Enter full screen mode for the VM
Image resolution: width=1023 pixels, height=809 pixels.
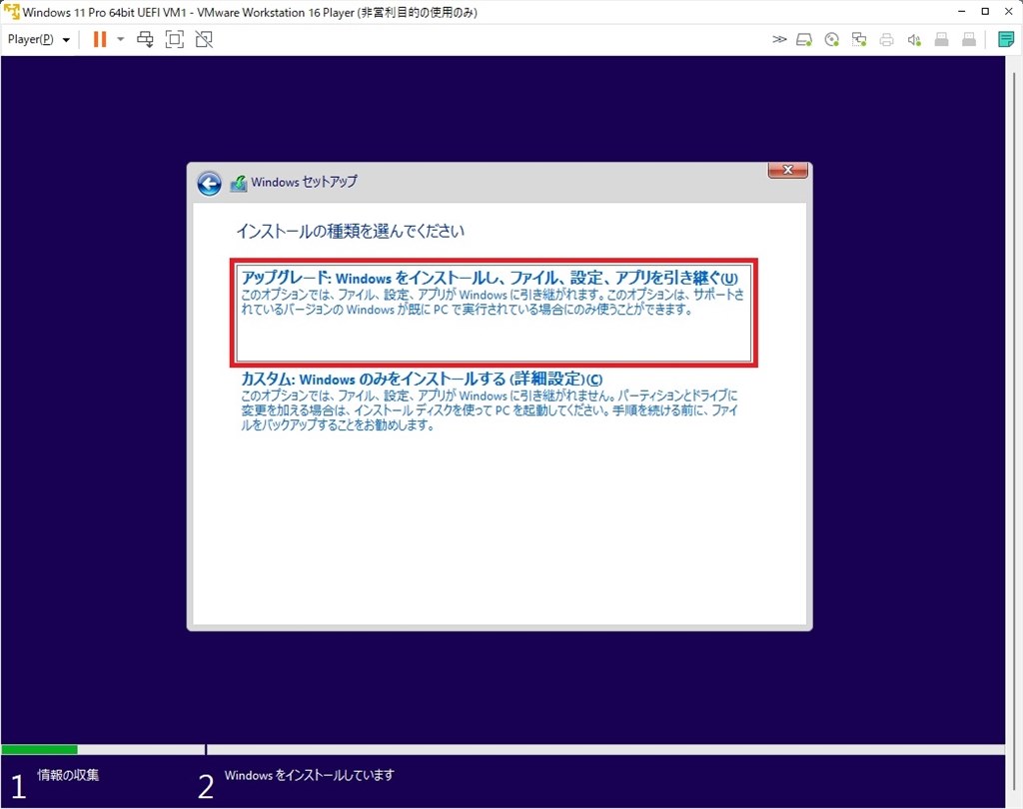coord(175,39)
